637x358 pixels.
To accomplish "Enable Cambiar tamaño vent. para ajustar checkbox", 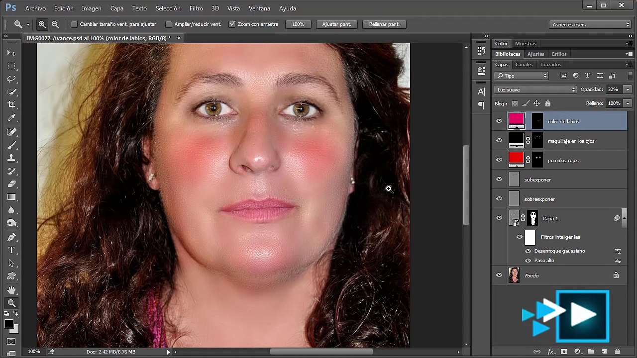I will click(74, 24).
